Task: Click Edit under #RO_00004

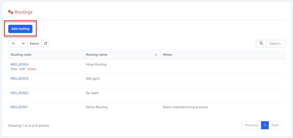Action: (x=22, y=69)
